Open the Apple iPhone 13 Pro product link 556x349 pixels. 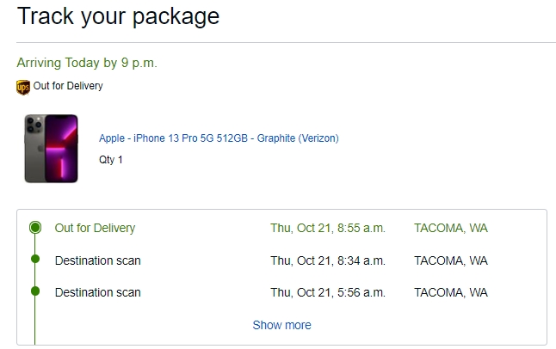[x=219, y=138]
